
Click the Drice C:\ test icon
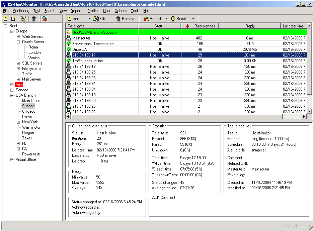pyautogui.click(x=69, y=49)
